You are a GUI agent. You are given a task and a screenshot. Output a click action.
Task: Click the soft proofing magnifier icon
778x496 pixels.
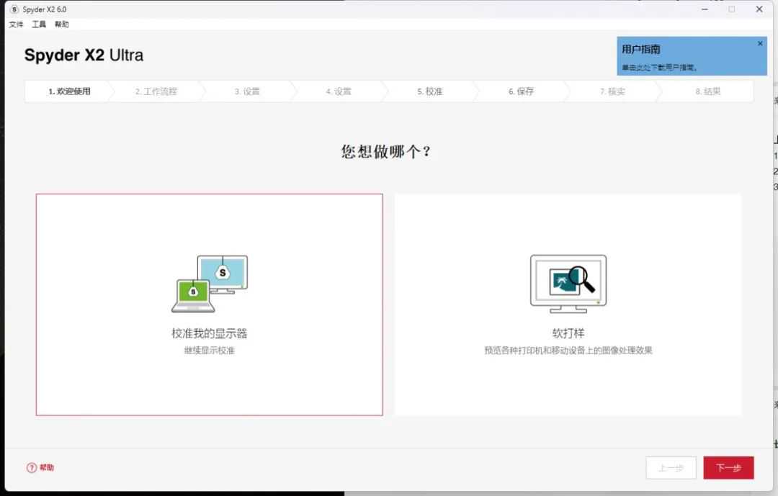pyautogui.click(x=568, y=284)
